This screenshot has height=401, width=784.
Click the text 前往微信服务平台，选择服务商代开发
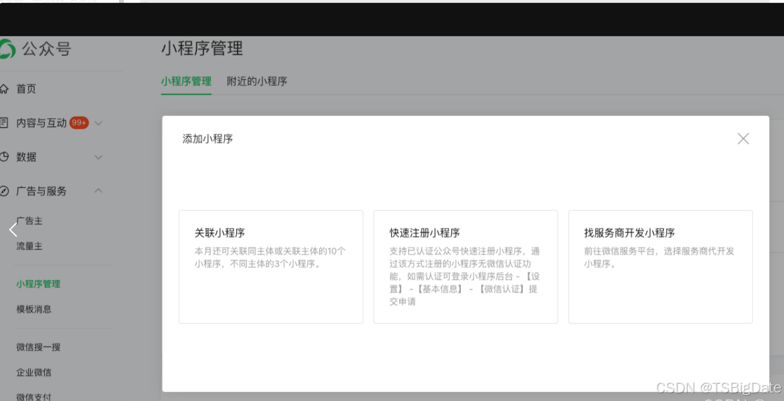click(x=659, y=251)
